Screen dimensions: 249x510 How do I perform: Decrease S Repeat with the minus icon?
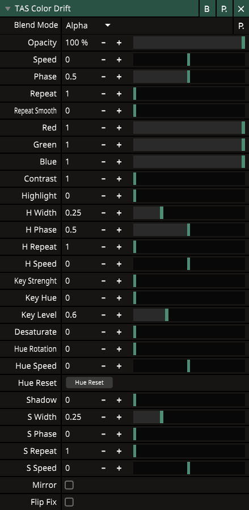click(103, 451)
